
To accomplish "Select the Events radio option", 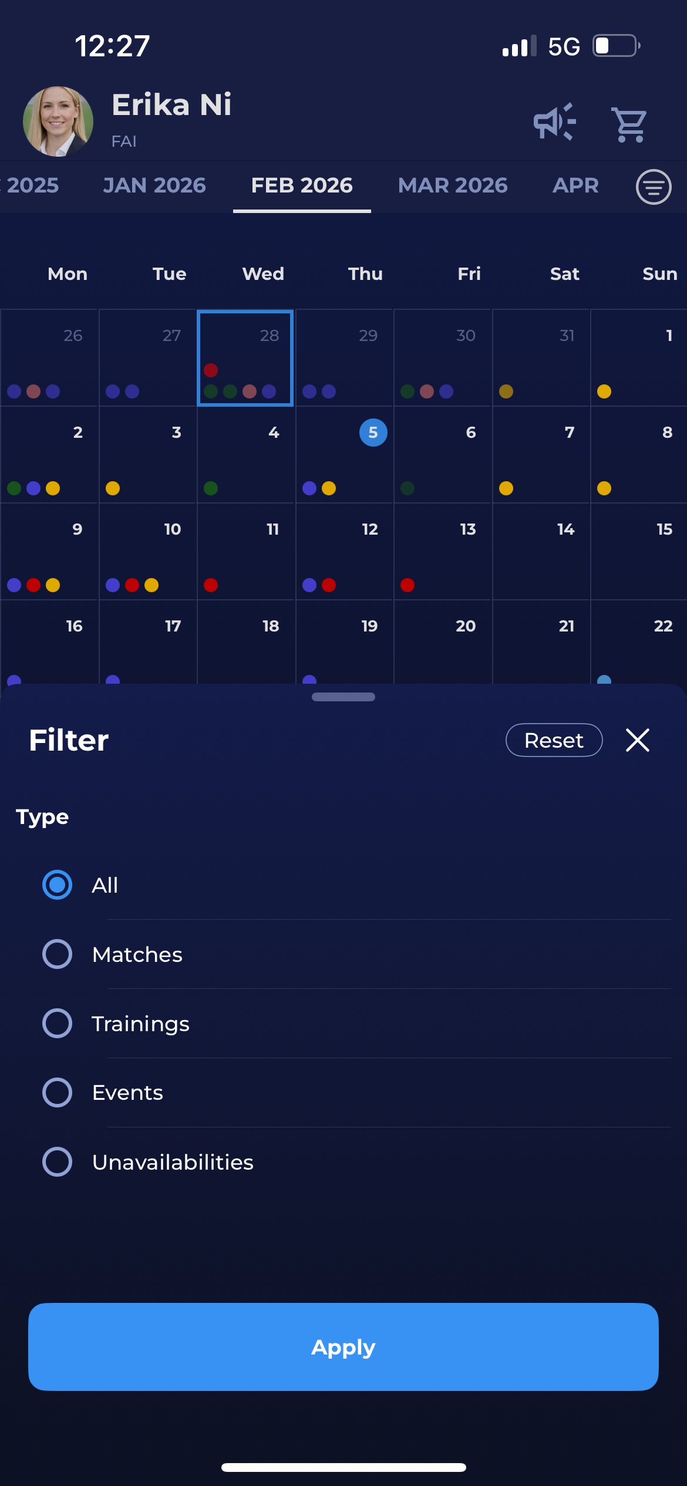I will tap(58, 1093).
